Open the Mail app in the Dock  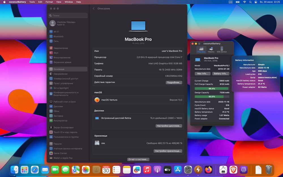coord(45,170)
